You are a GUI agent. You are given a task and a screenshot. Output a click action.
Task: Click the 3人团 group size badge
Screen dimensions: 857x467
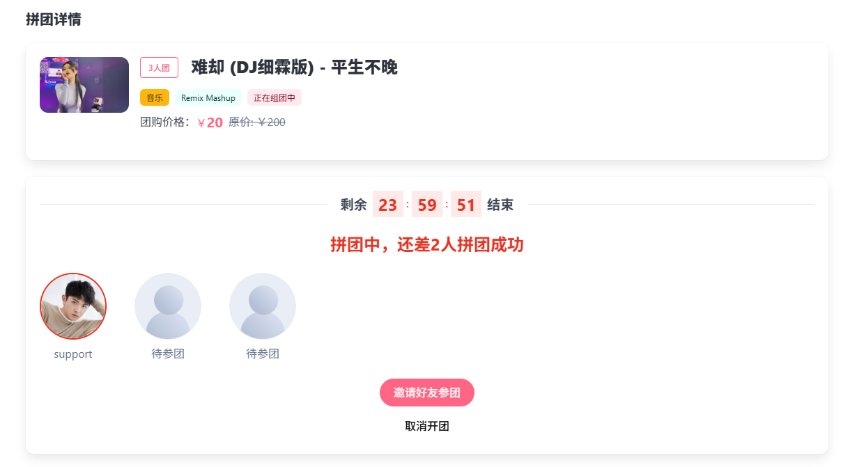pos(159,67)
